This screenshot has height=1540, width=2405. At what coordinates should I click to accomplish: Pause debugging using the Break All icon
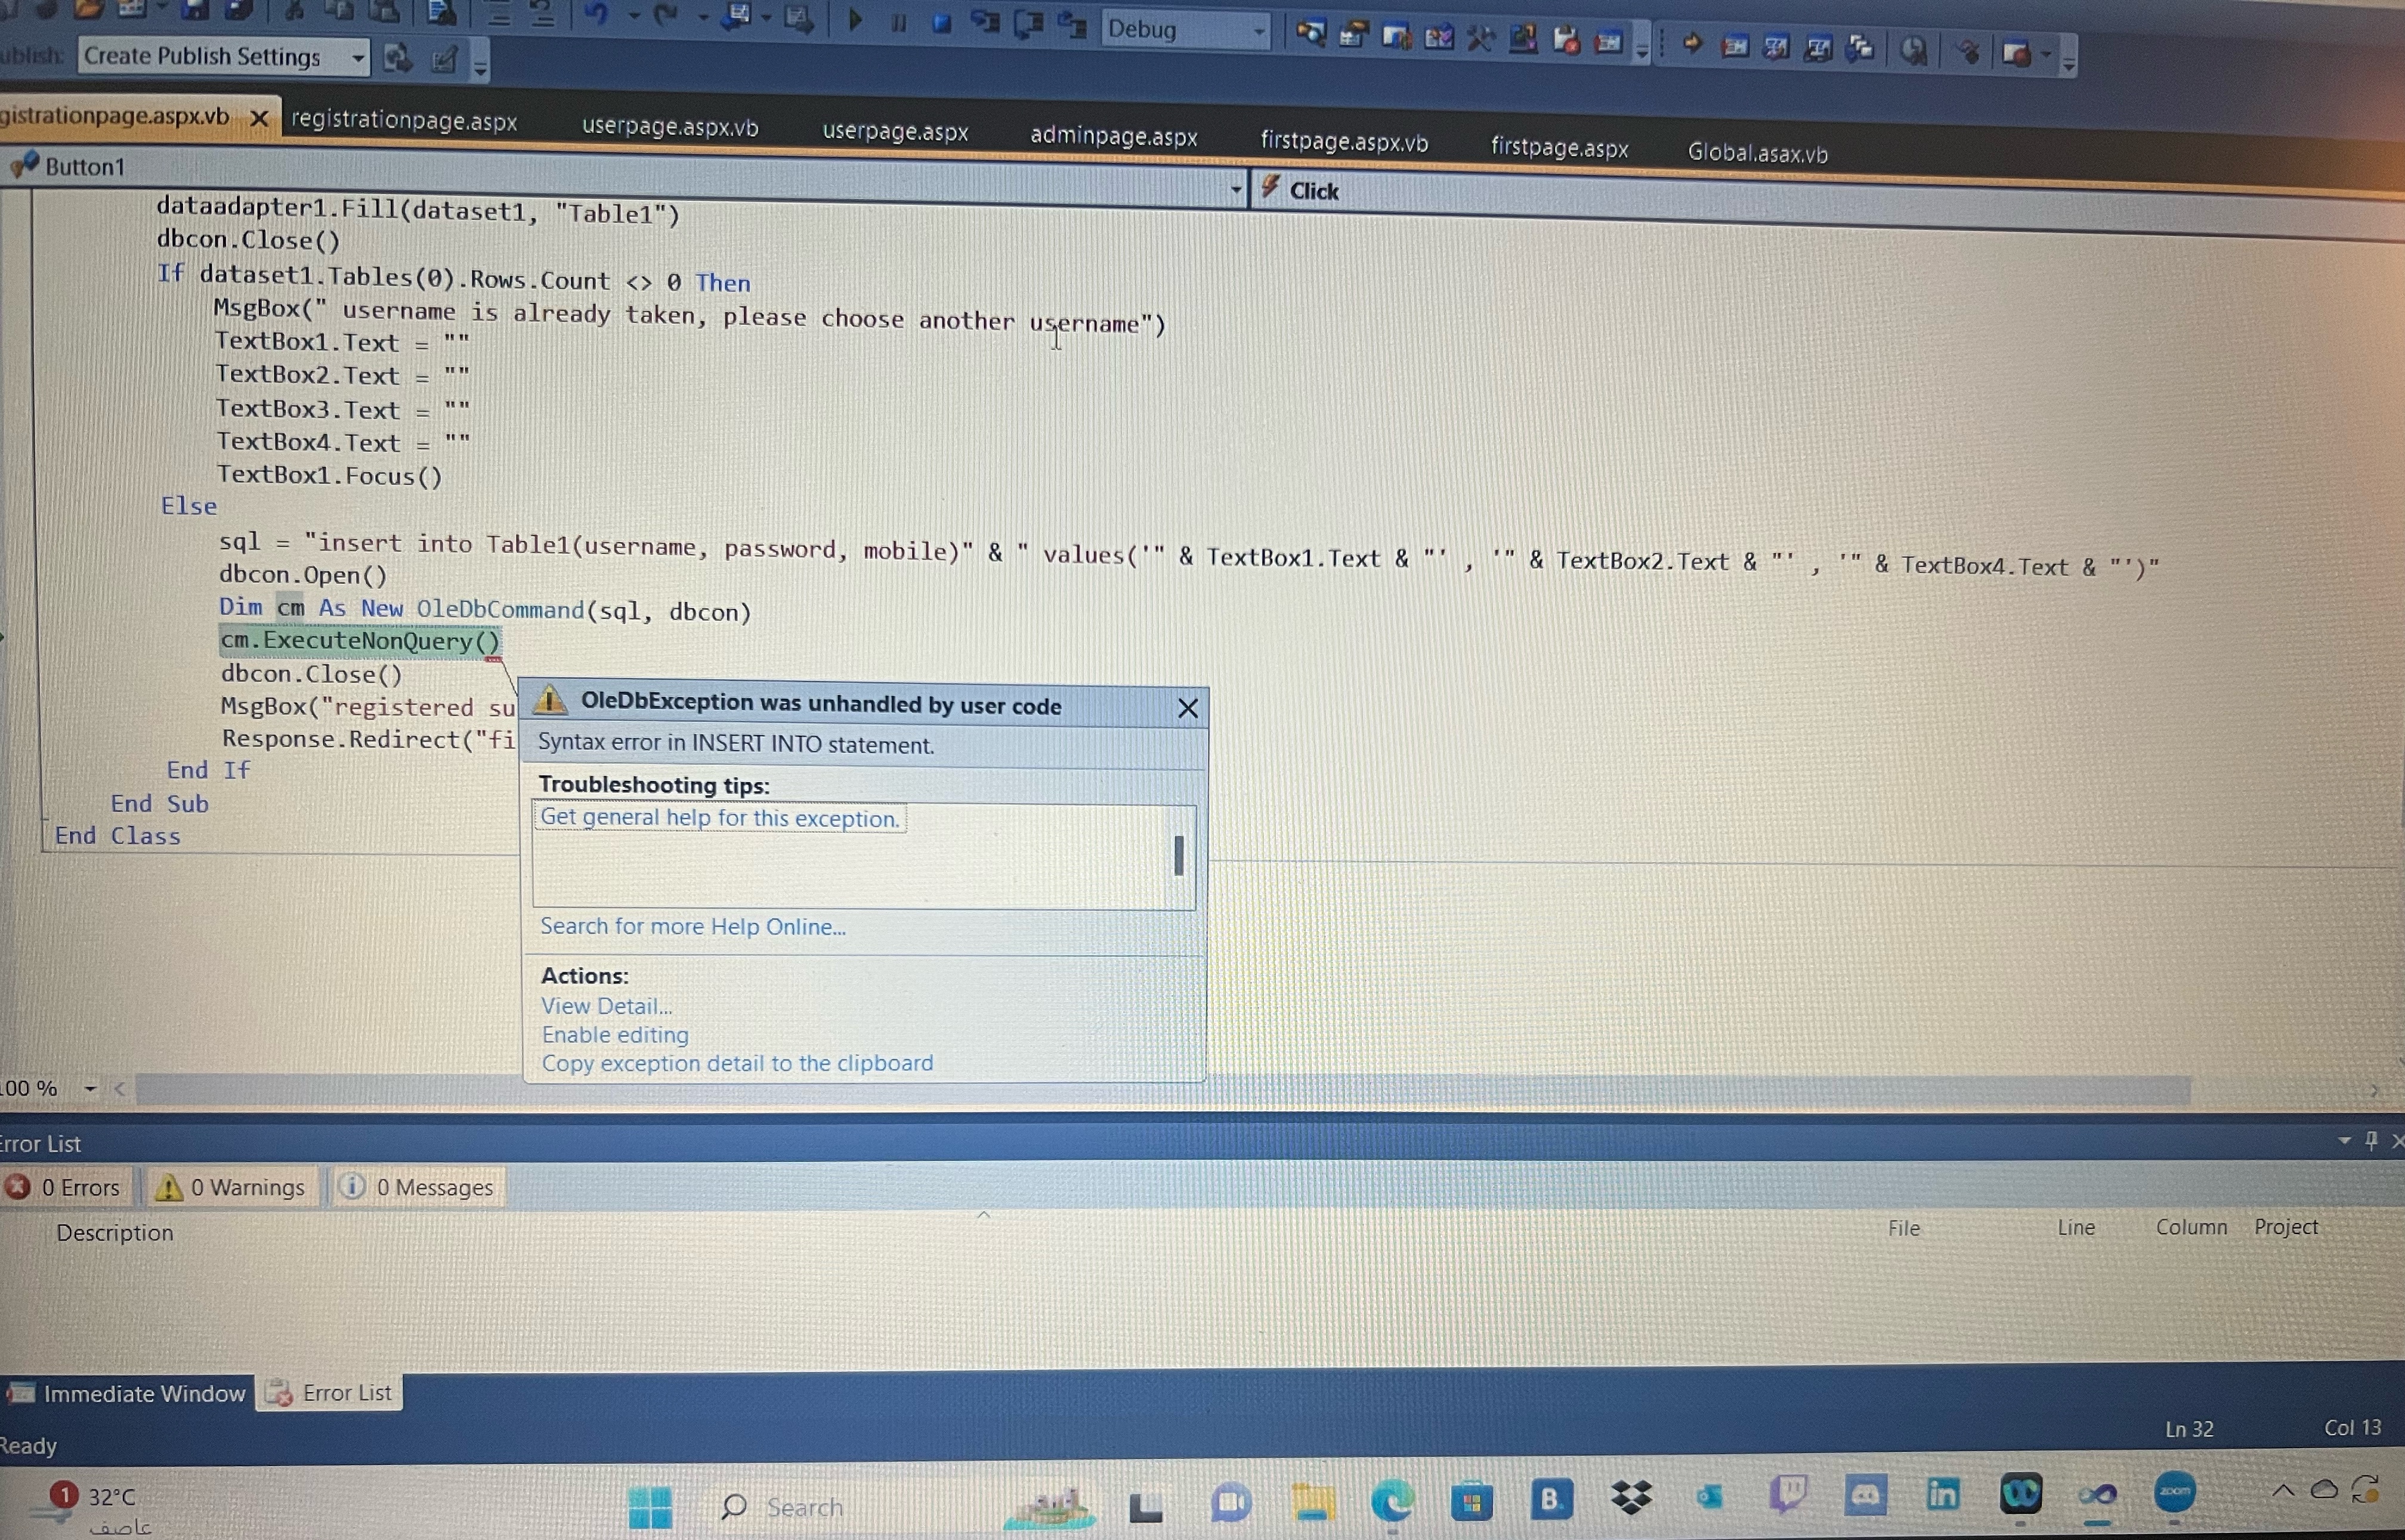[899, 25]
